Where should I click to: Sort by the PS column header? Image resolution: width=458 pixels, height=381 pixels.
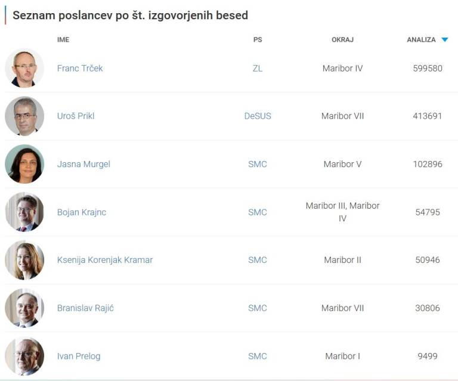tap(258, 40)
